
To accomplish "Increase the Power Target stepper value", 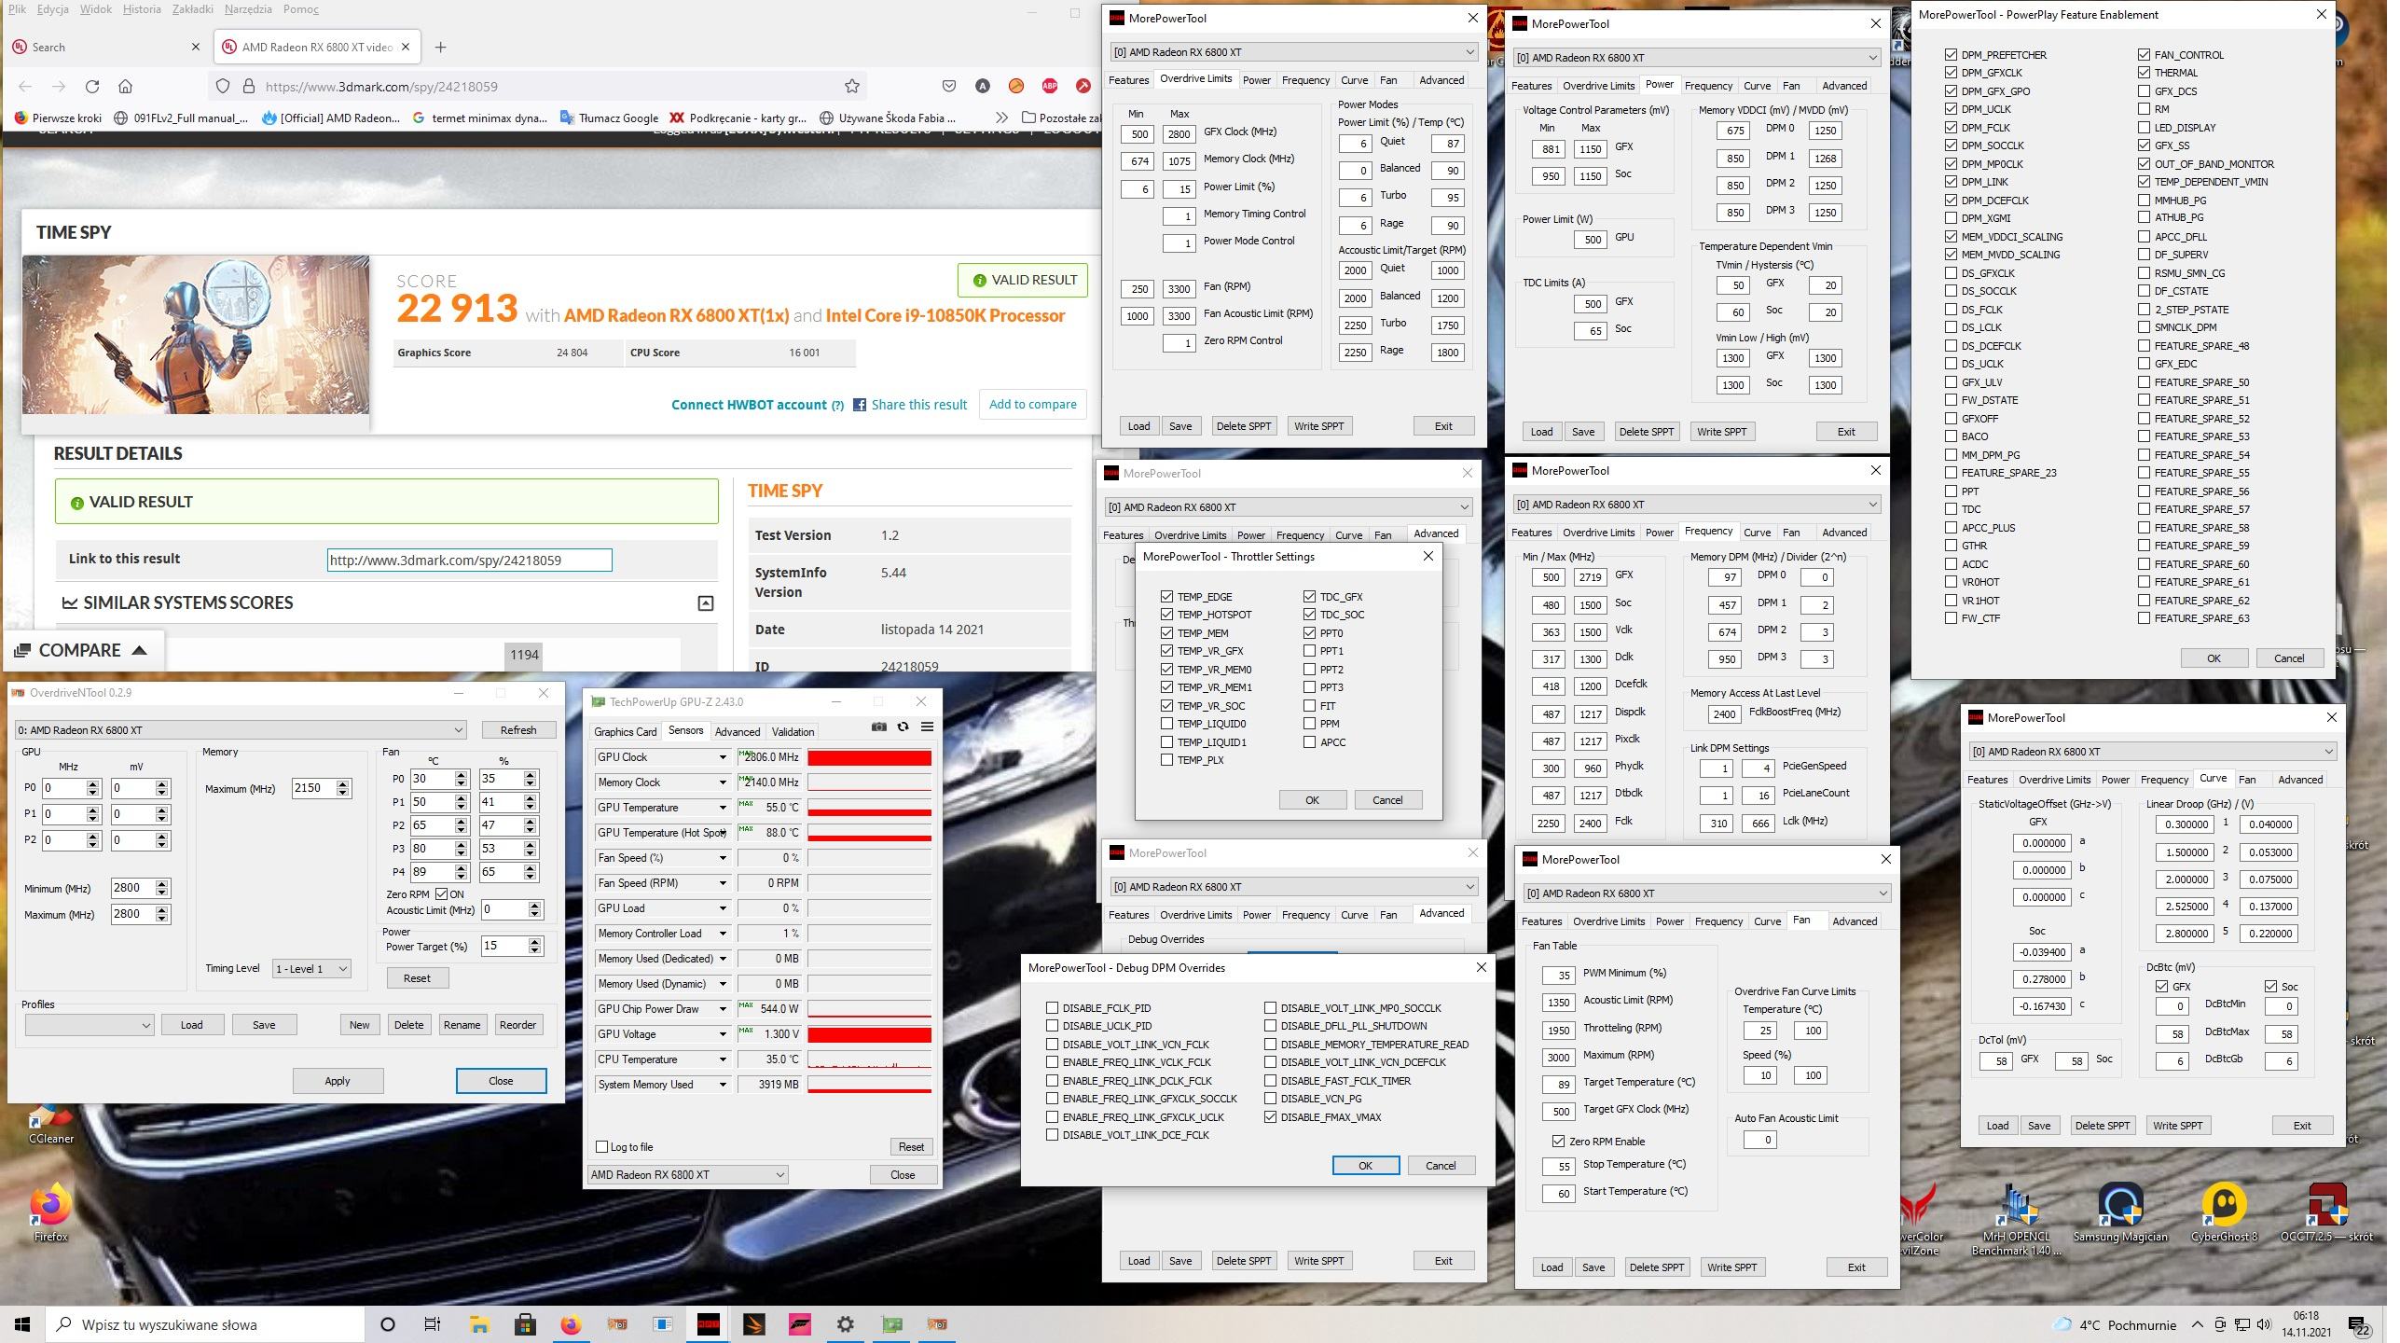I will 535,942.
